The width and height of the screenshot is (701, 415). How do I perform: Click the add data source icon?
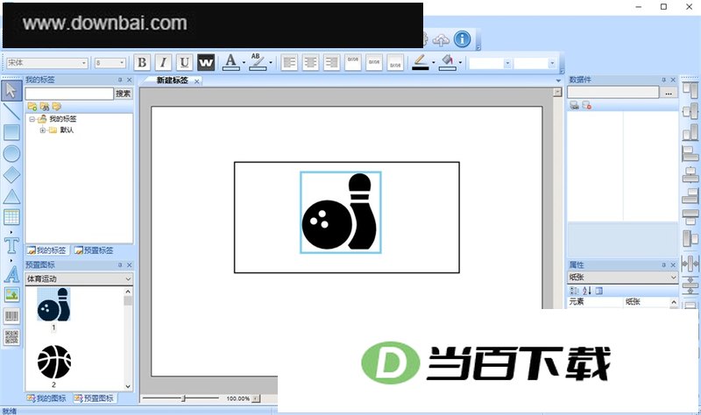pos(575,105)
